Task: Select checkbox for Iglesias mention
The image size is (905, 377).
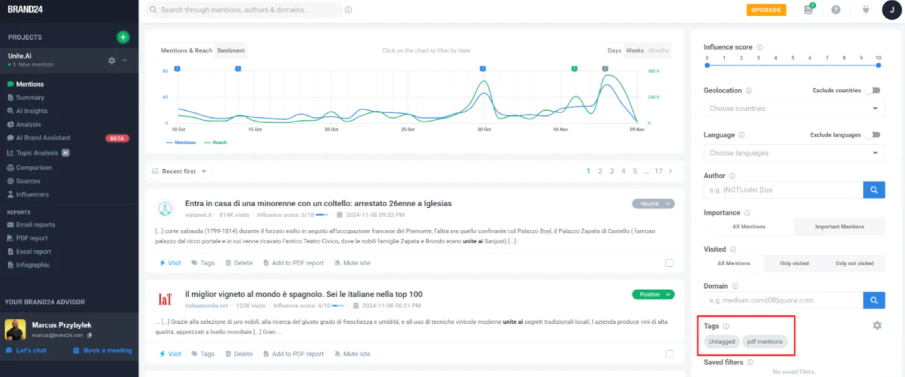Action: click(669, 263)
